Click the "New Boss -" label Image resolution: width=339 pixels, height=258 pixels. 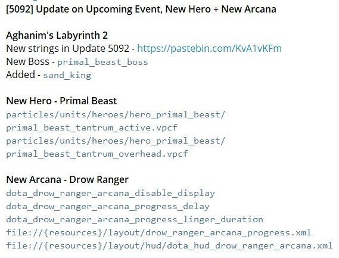tap(30, 62)
